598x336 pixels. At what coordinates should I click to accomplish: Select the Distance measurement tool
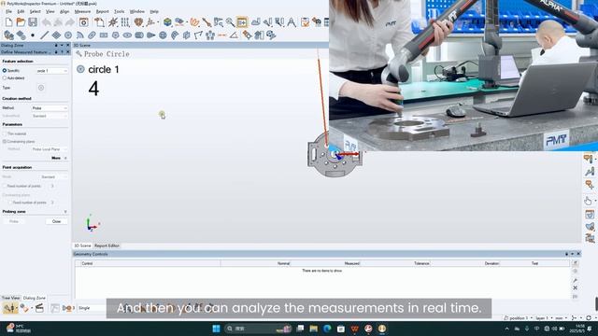tap(221, 35)
